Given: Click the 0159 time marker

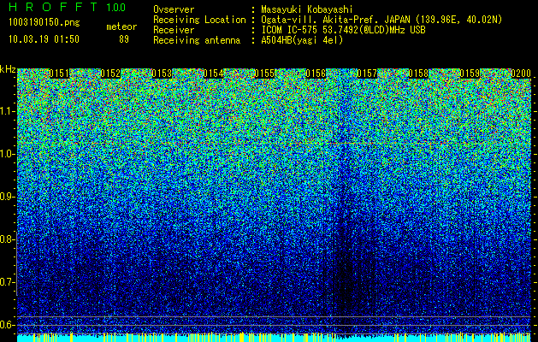Looking at the screenshot, I should point(470,74).
